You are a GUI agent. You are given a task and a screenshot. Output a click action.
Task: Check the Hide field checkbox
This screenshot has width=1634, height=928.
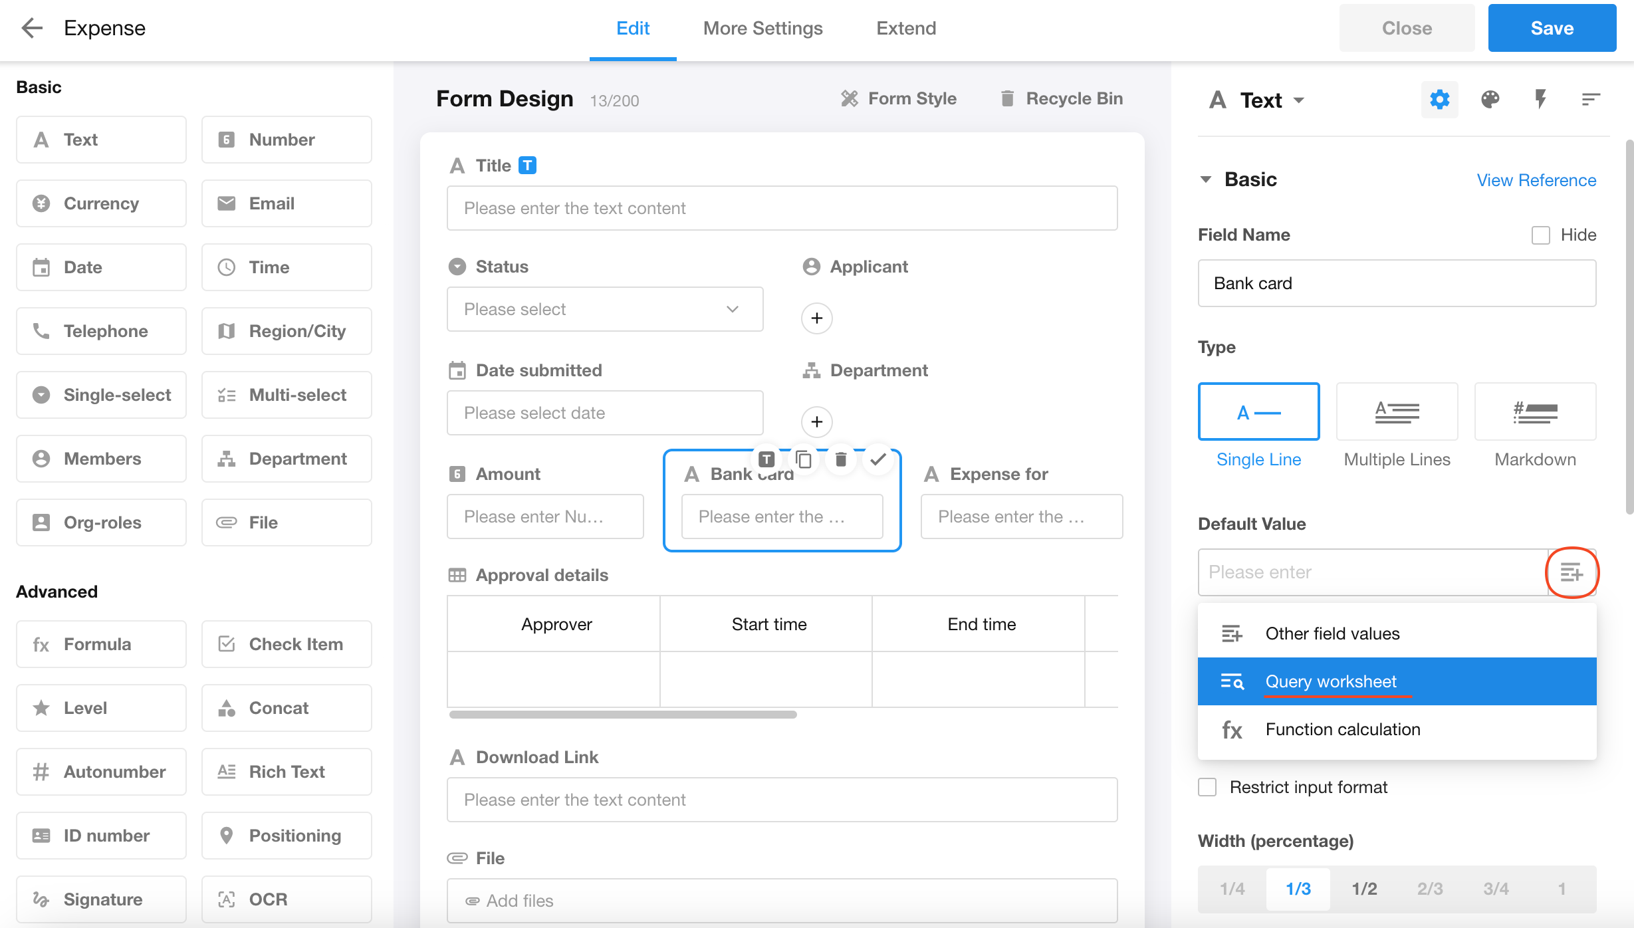coord(1540,235)
